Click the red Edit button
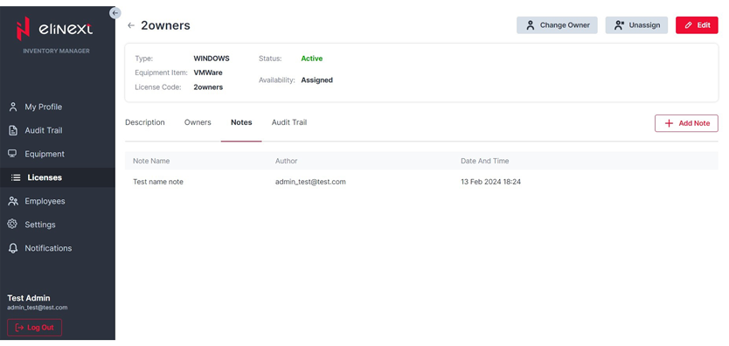 tap(697, 25)
